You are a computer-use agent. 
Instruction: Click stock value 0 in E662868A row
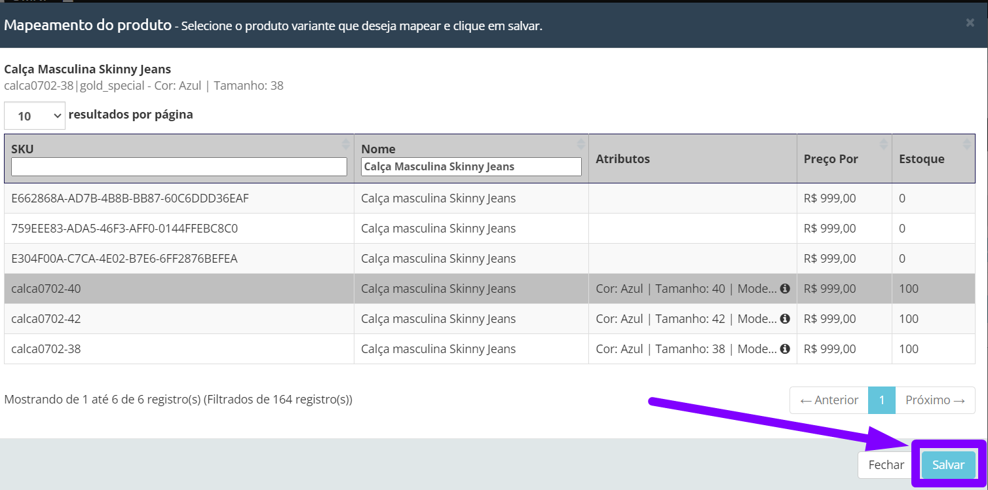click(x=902, y=198)
